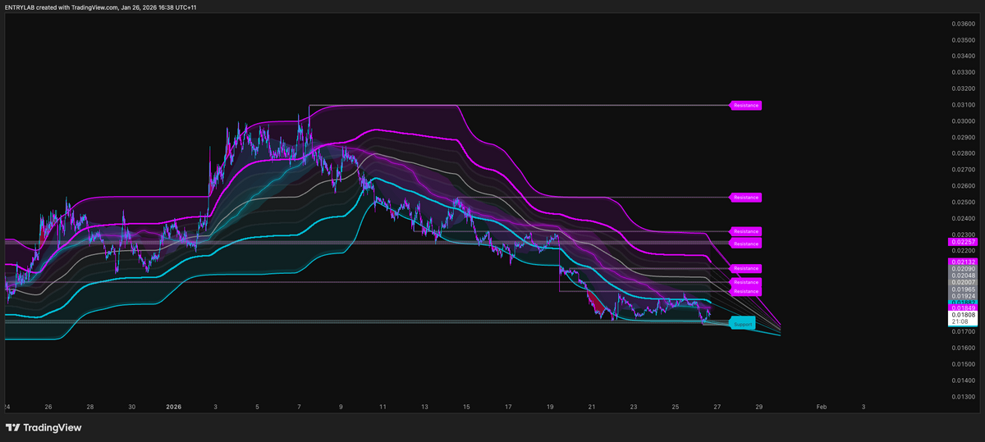Select the Resistance label near the 0.02500 level
Image resolution: width=985 pixels, height=442 pixels.
[x=746, y=198]
